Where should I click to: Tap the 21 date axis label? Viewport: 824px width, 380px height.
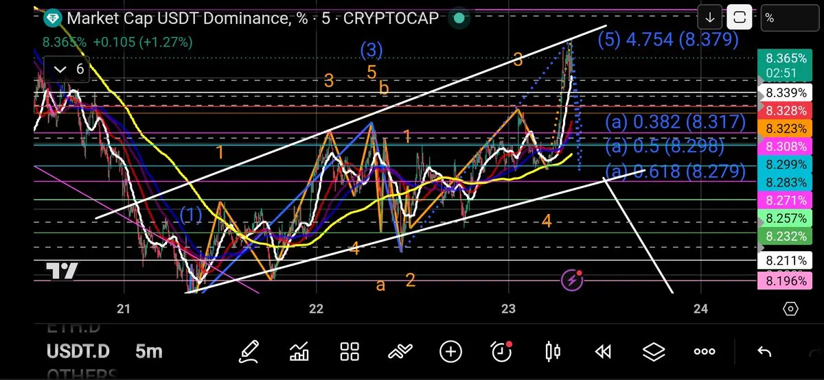pyautogui.click(x=124, y=309)
